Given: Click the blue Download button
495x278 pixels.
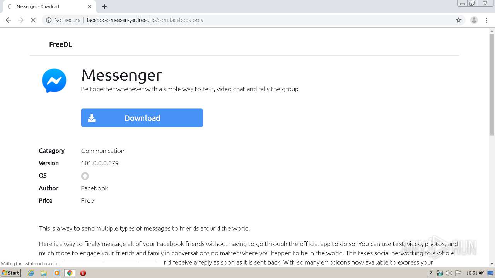Looking at the screenshot, I should (x=142, y=118).
